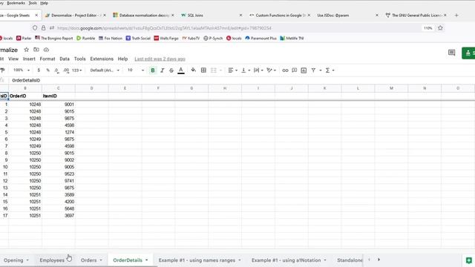The width and height of the screenshot is (475, 267).
Task: Switch to the Employees sheet tab
Action: click(52, 260)
